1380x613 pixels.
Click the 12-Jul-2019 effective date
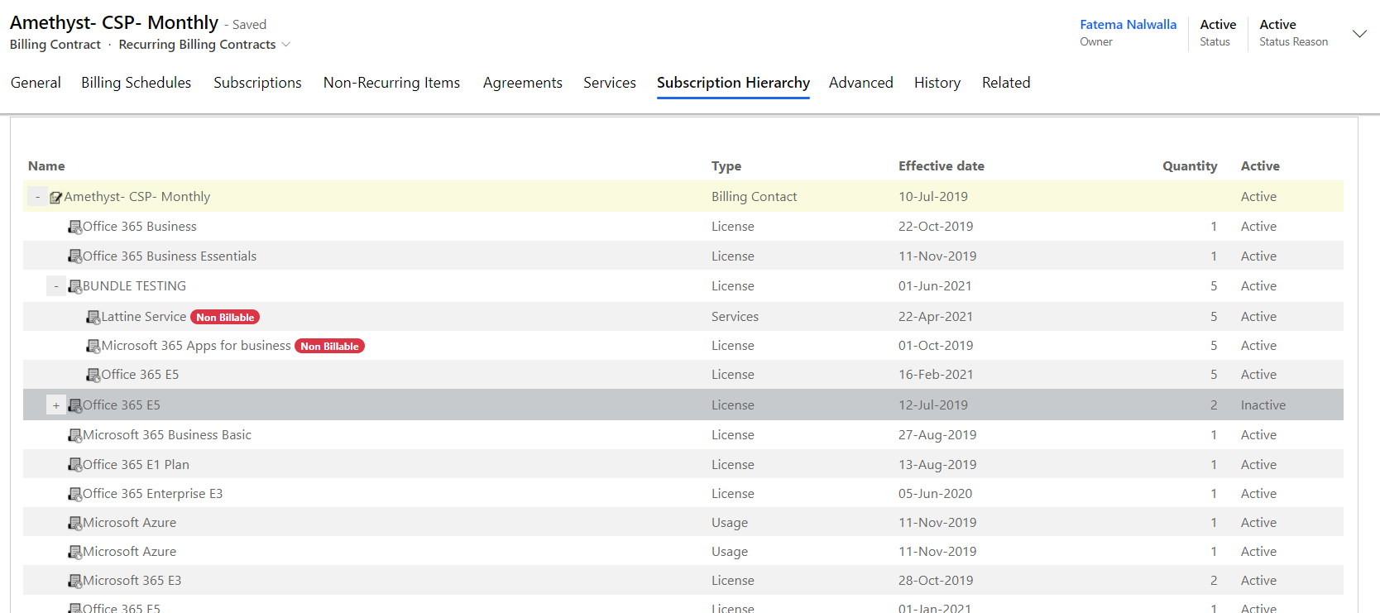[933, 405]
